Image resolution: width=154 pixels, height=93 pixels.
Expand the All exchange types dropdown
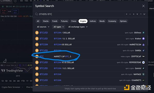click(78, 27)
